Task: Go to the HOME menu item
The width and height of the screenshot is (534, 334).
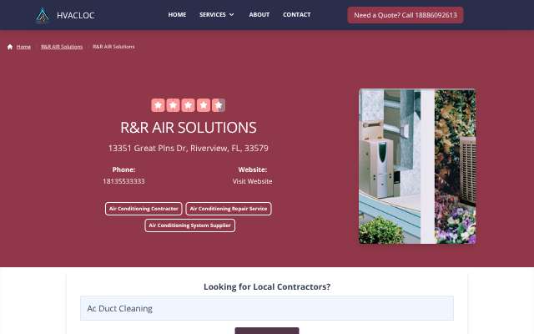Action: pyautogui.click(x=177, y=15)
